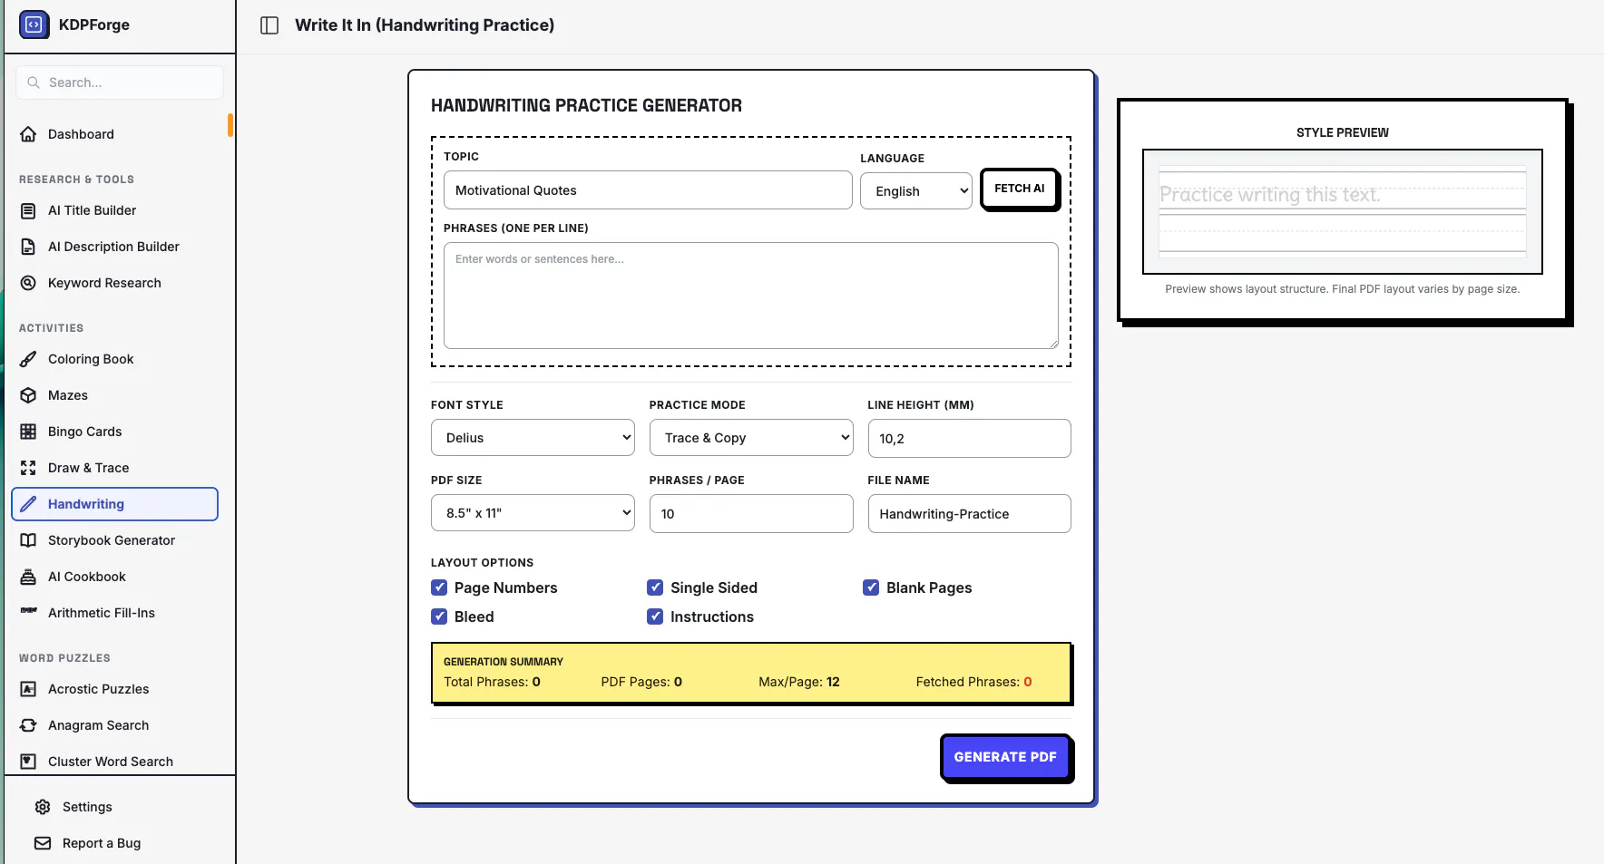Click the Line Height input field
The image size is (1604, 864).
[x=969, y=439]
